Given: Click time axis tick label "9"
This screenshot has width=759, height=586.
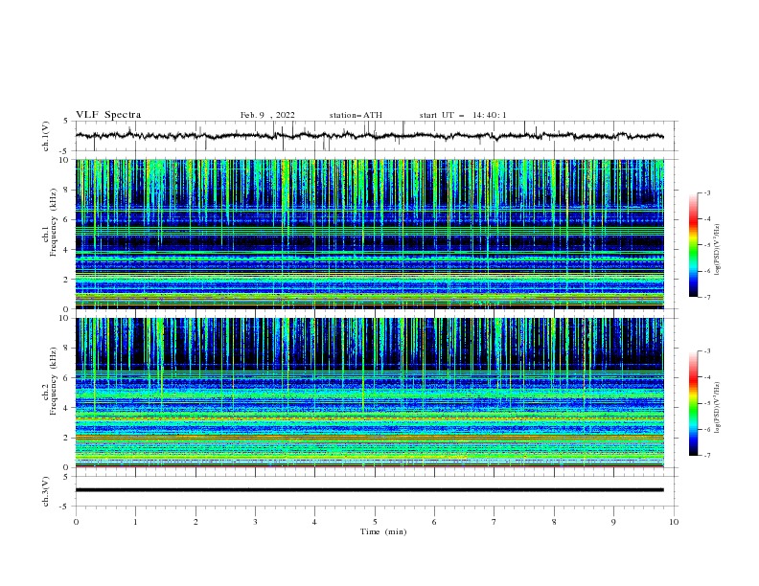Looking at the screenshot, I should click(x=613, y=522).
